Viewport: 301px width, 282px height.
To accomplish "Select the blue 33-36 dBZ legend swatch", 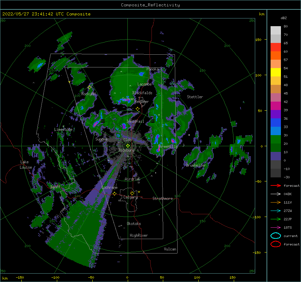I will [x=276, y=123].
